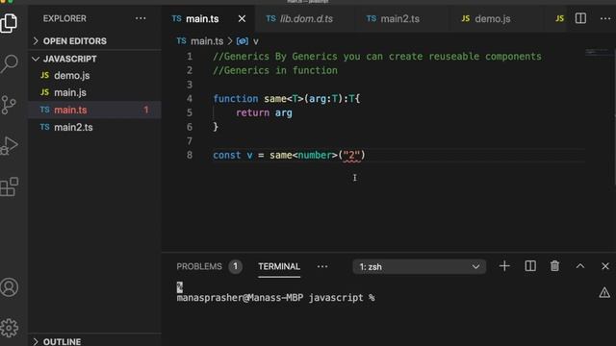616x346 pixels.
Task: Switch to the lib.dom.d.ts tab
Action: [x=306, y=18]
